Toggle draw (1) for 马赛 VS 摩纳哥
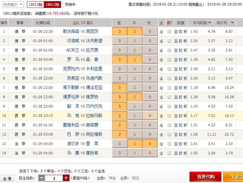 point(134,153)
